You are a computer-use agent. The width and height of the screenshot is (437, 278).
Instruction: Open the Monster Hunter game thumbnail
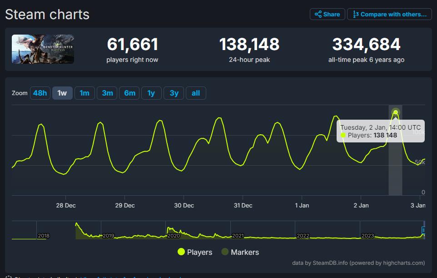(43, 49)
